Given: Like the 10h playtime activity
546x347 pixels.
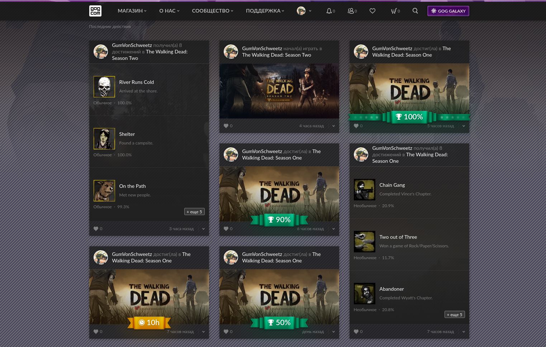Looking at the screenshot, I should click(x=96, y=332).
